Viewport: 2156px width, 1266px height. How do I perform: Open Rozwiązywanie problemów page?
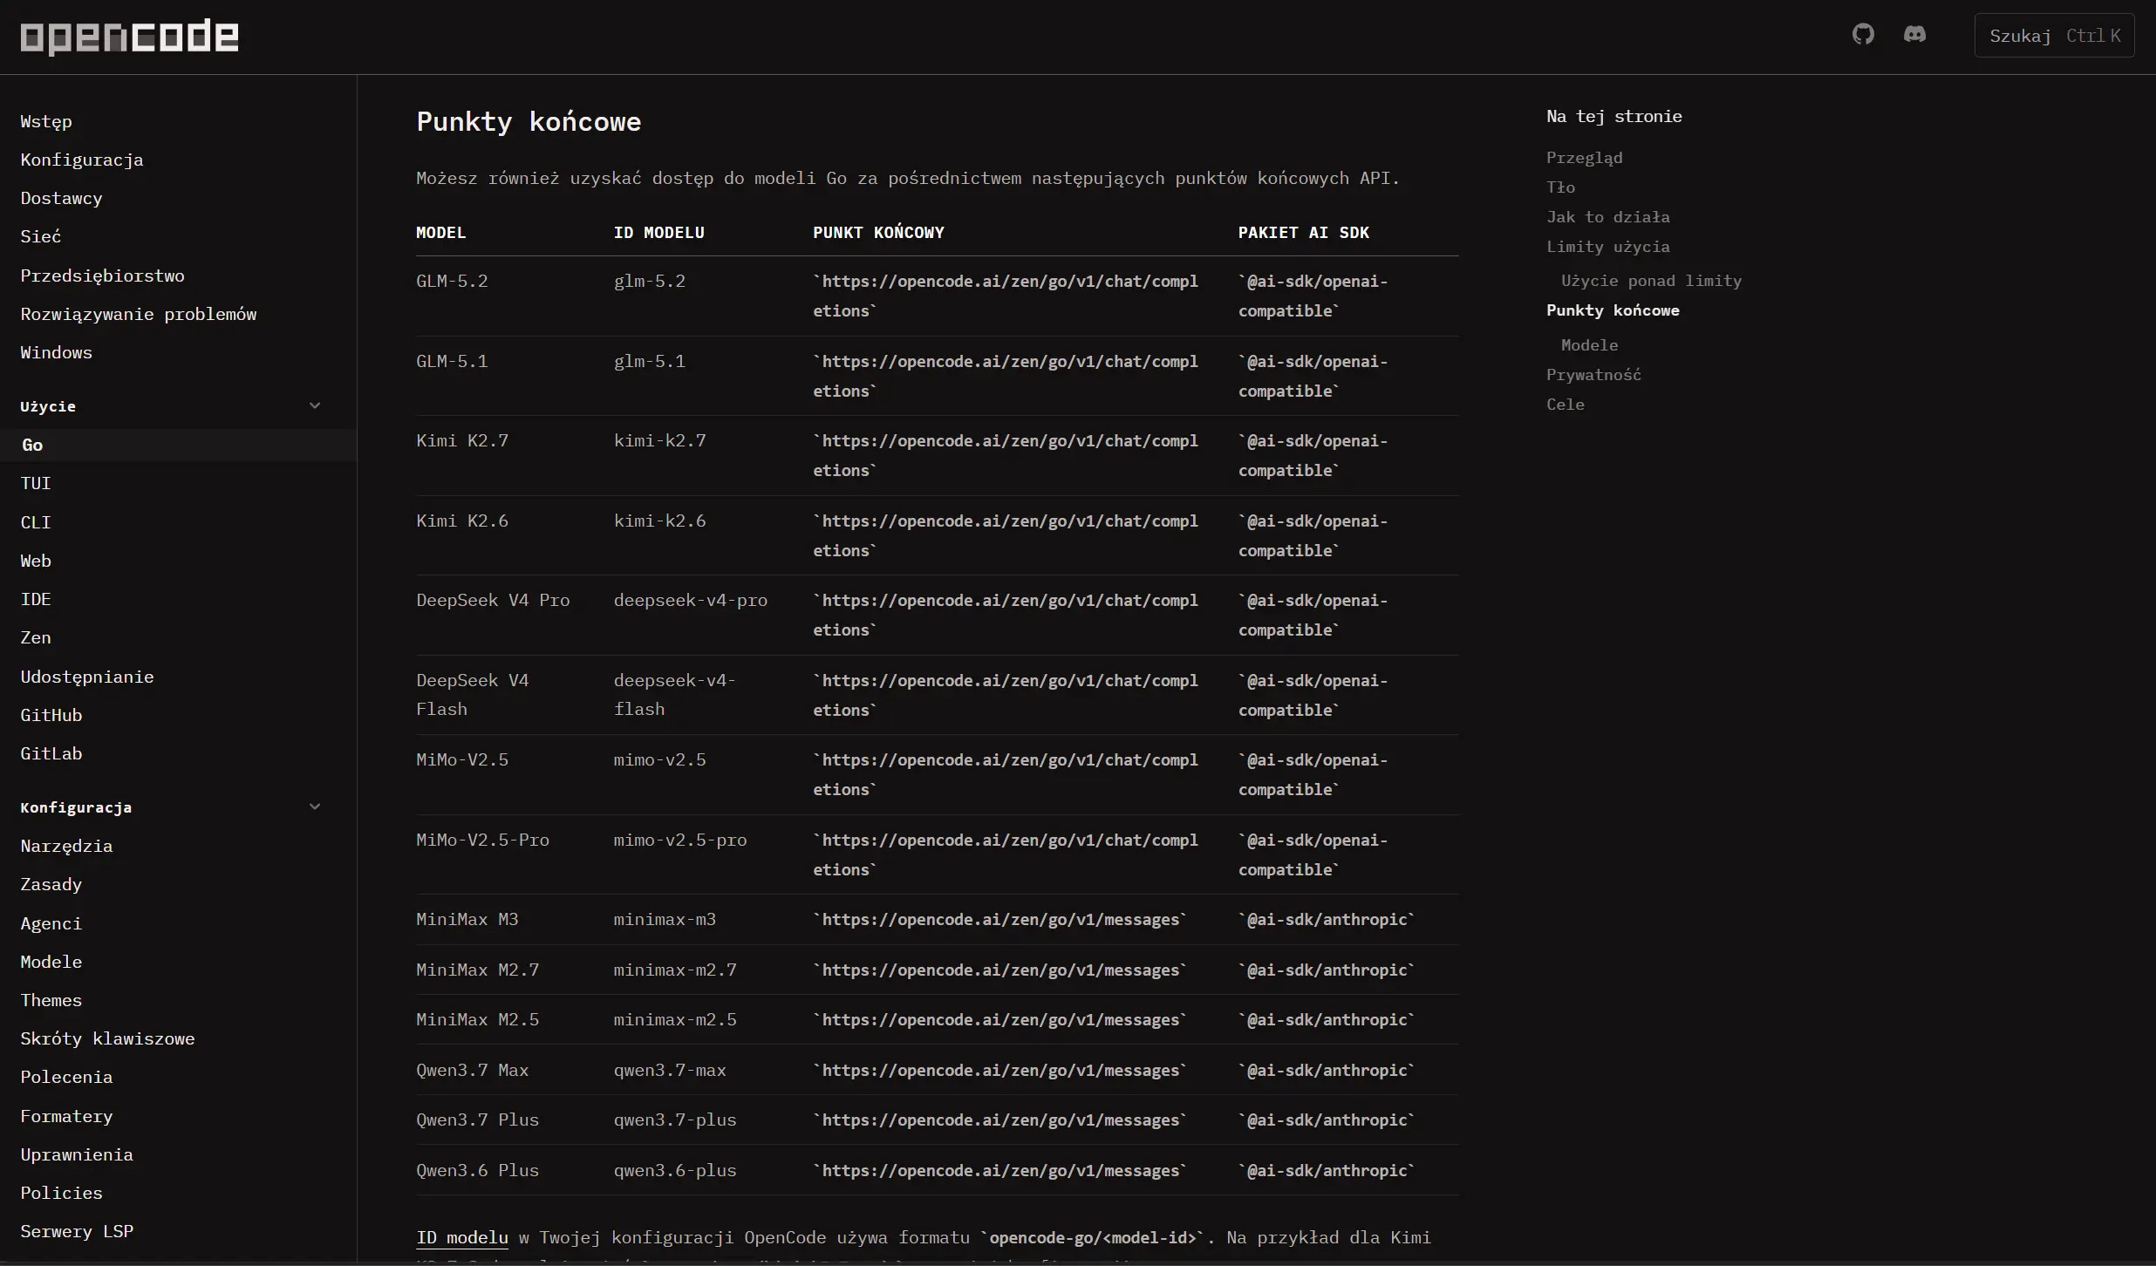pyautogui.click(x=139, y=314)
